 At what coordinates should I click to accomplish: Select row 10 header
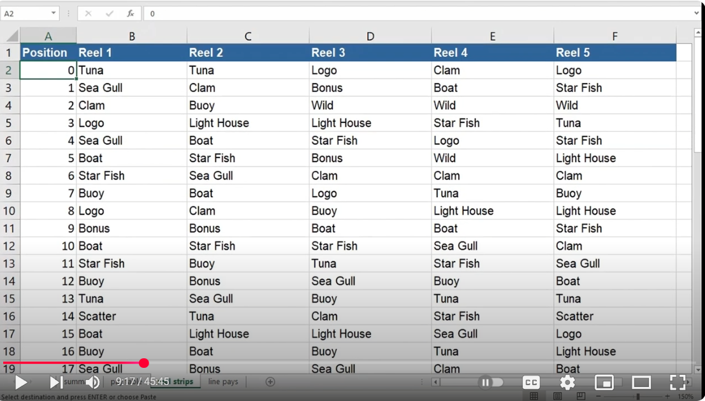click(9, 211)
